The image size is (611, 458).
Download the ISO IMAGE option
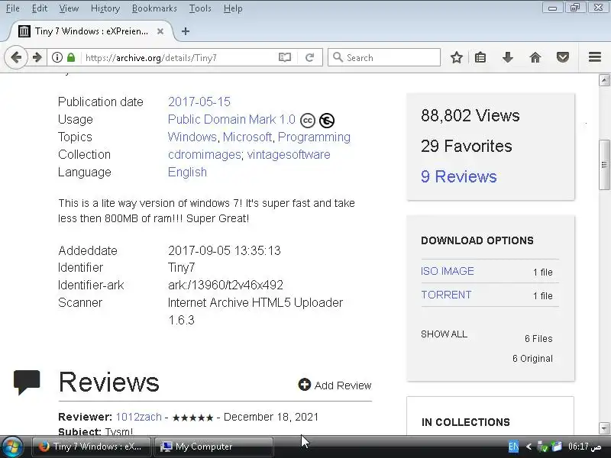click(x=448, y=271)
